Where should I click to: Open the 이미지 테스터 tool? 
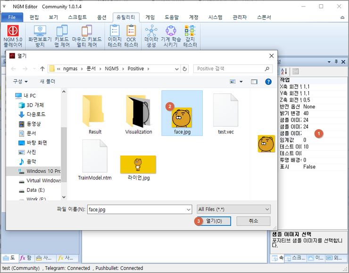[115, 36]
